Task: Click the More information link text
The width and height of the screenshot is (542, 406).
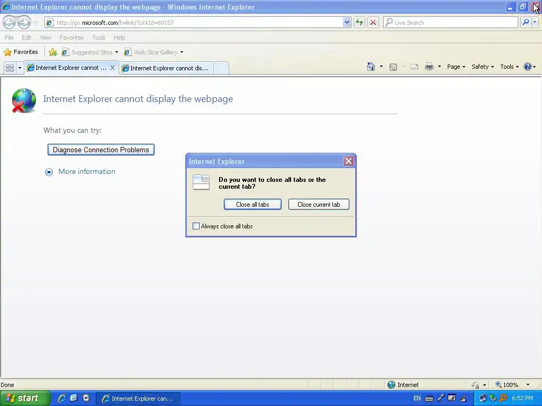Action: [x=87, y=172]
